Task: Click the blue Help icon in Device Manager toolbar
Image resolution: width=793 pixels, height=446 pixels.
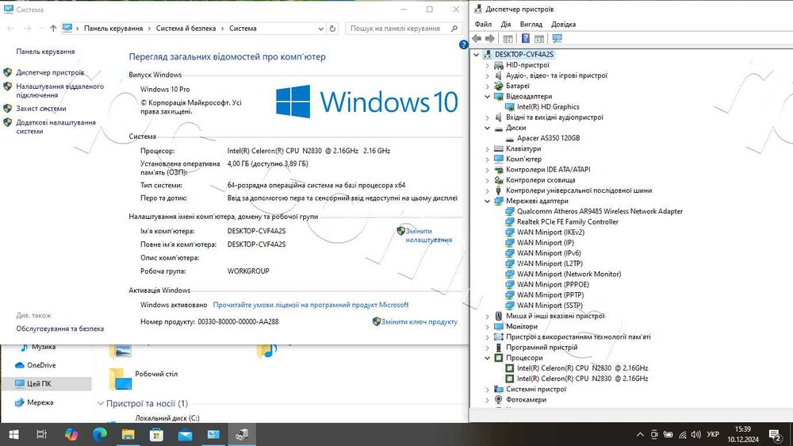Action: coord(526,38)
